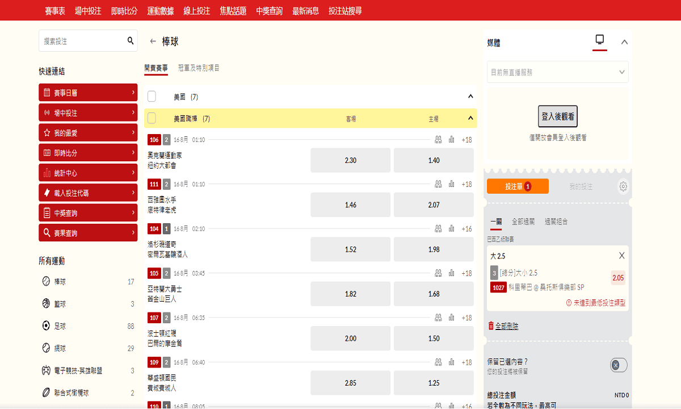This screenshot has width=681, height=409.
Task: Click the back arrow beside 棒球
Action: [x=153, y=41]
